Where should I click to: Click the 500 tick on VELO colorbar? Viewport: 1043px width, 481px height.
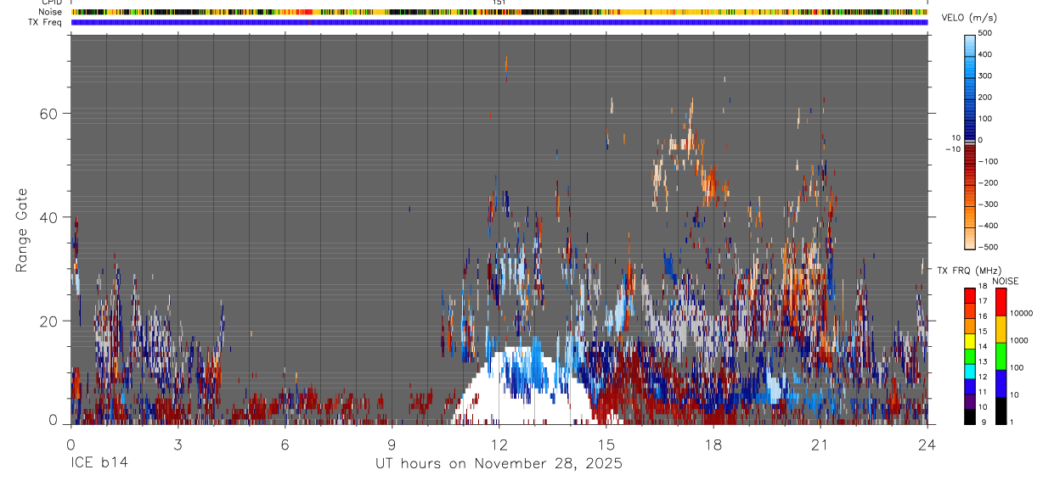tap(985, 34)
